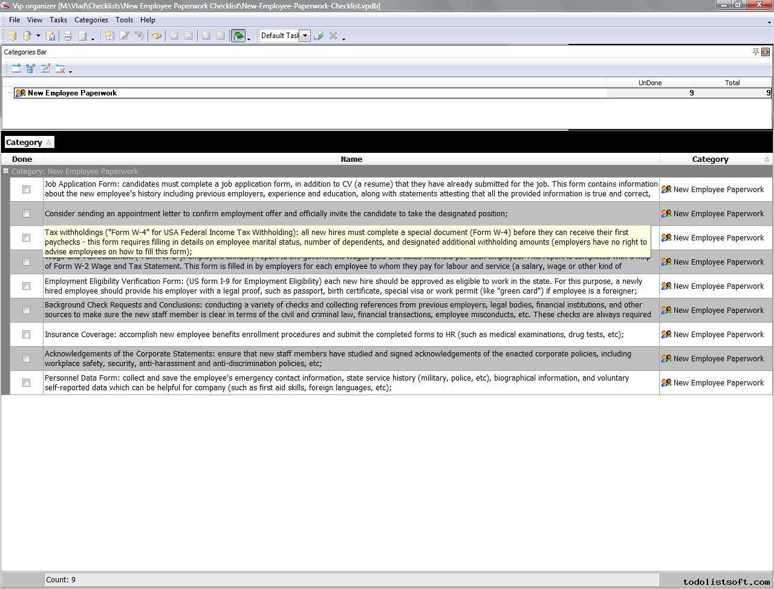
Task: Click the Category grouping button
Action: pyautogui.click(x=28, y=143)
